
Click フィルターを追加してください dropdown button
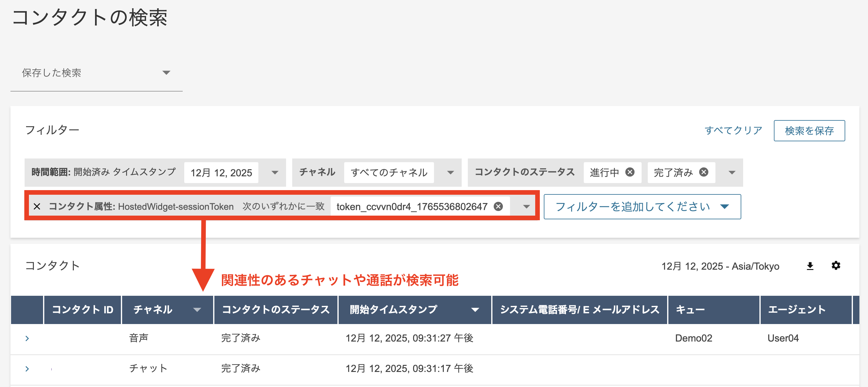pyautogui.click(x=642, y=207)
